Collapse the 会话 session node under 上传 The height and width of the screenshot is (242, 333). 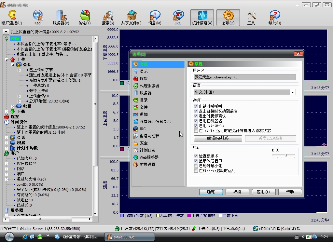(13, 65)
